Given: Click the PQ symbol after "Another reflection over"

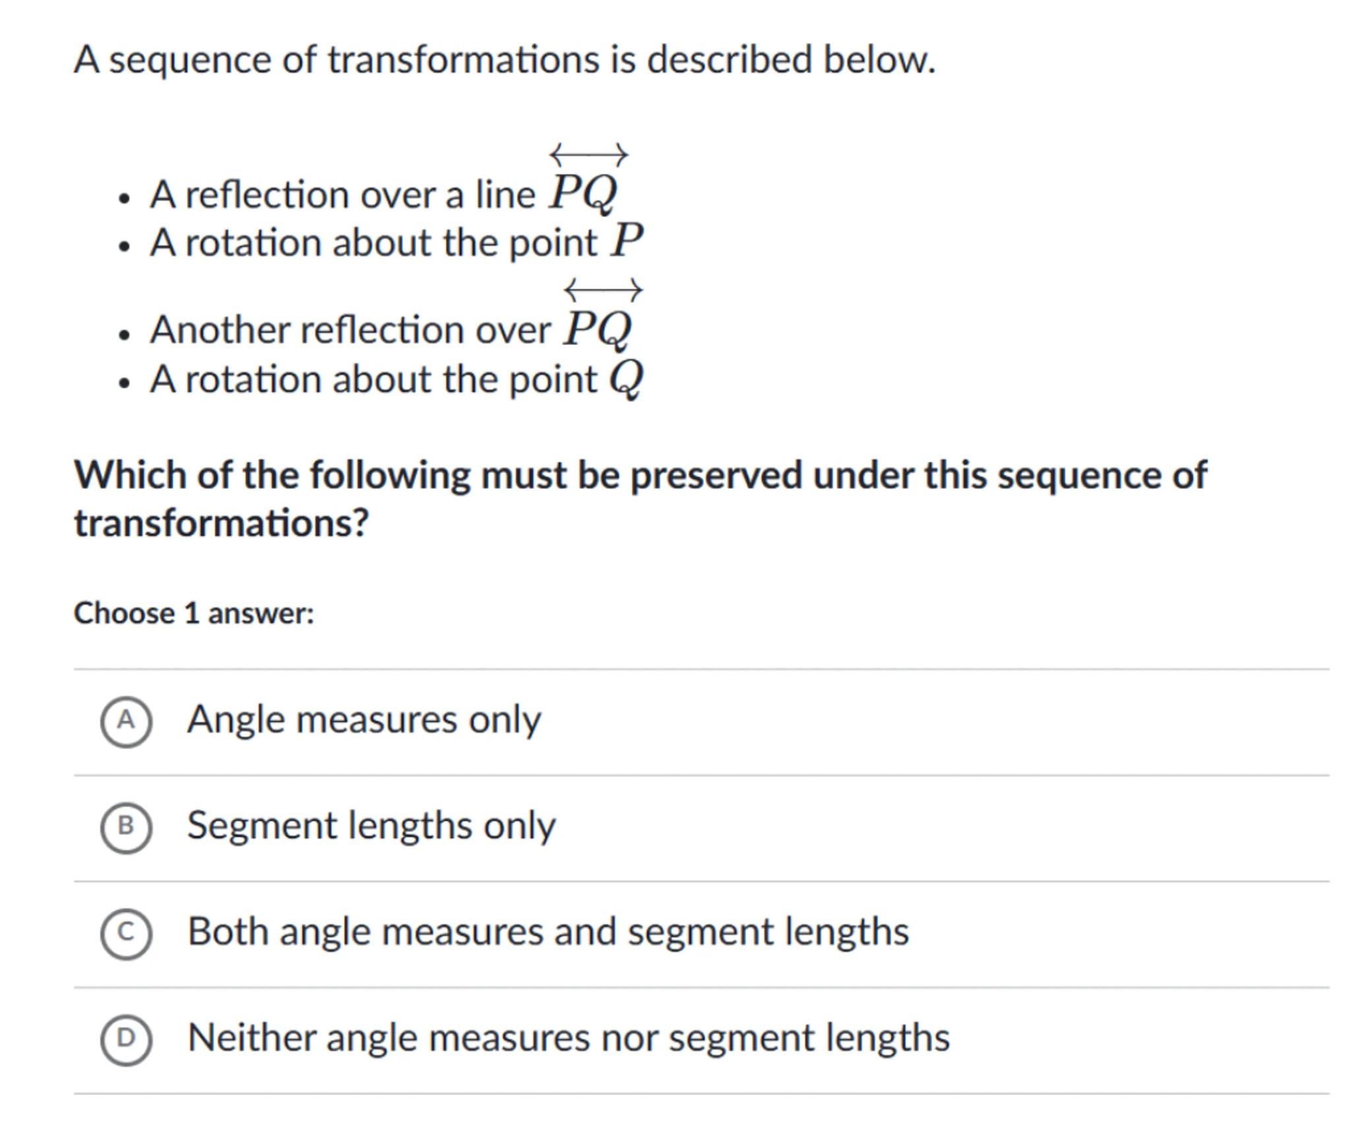Looking at the screenshot, I should point(598,327).
